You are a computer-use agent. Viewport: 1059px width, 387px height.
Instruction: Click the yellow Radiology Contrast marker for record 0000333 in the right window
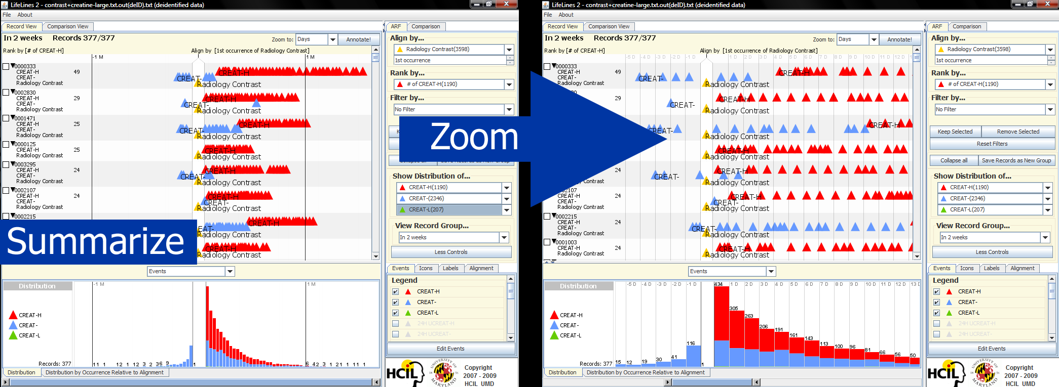(x=706, y=82)
